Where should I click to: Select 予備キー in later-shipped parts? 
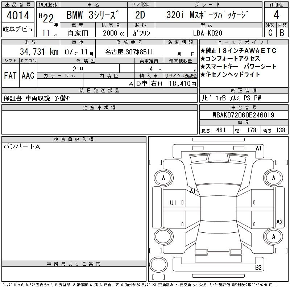click(x=63, y=98)
